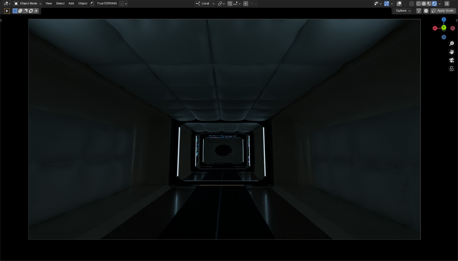This screenshot has width=458, height=261.
Task: Click the zoom magnifier icon in viewport
Action: point(452,44)
